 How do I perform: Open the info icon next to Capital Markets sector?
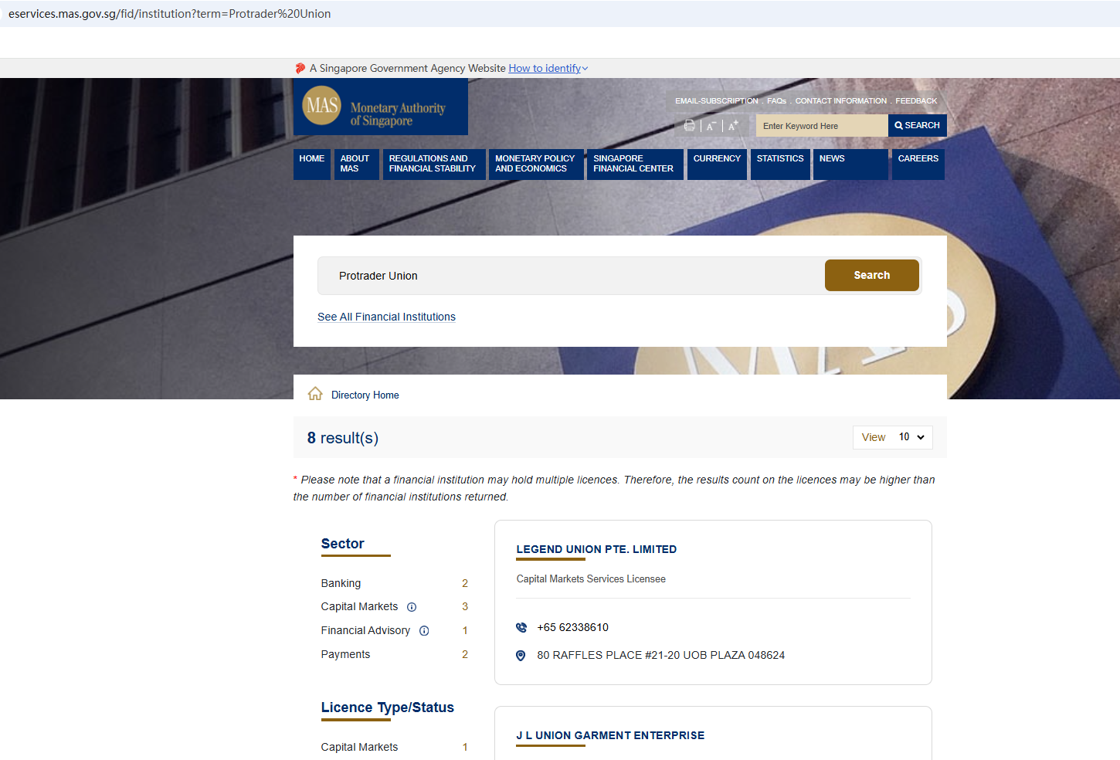[412, 607]
